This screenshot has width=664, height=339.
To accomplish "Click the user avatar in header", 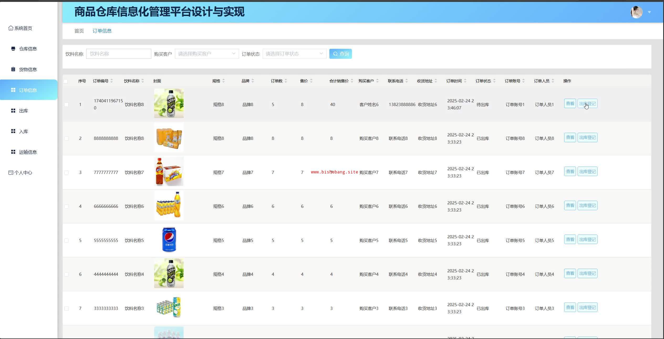I will click(636, 12).
